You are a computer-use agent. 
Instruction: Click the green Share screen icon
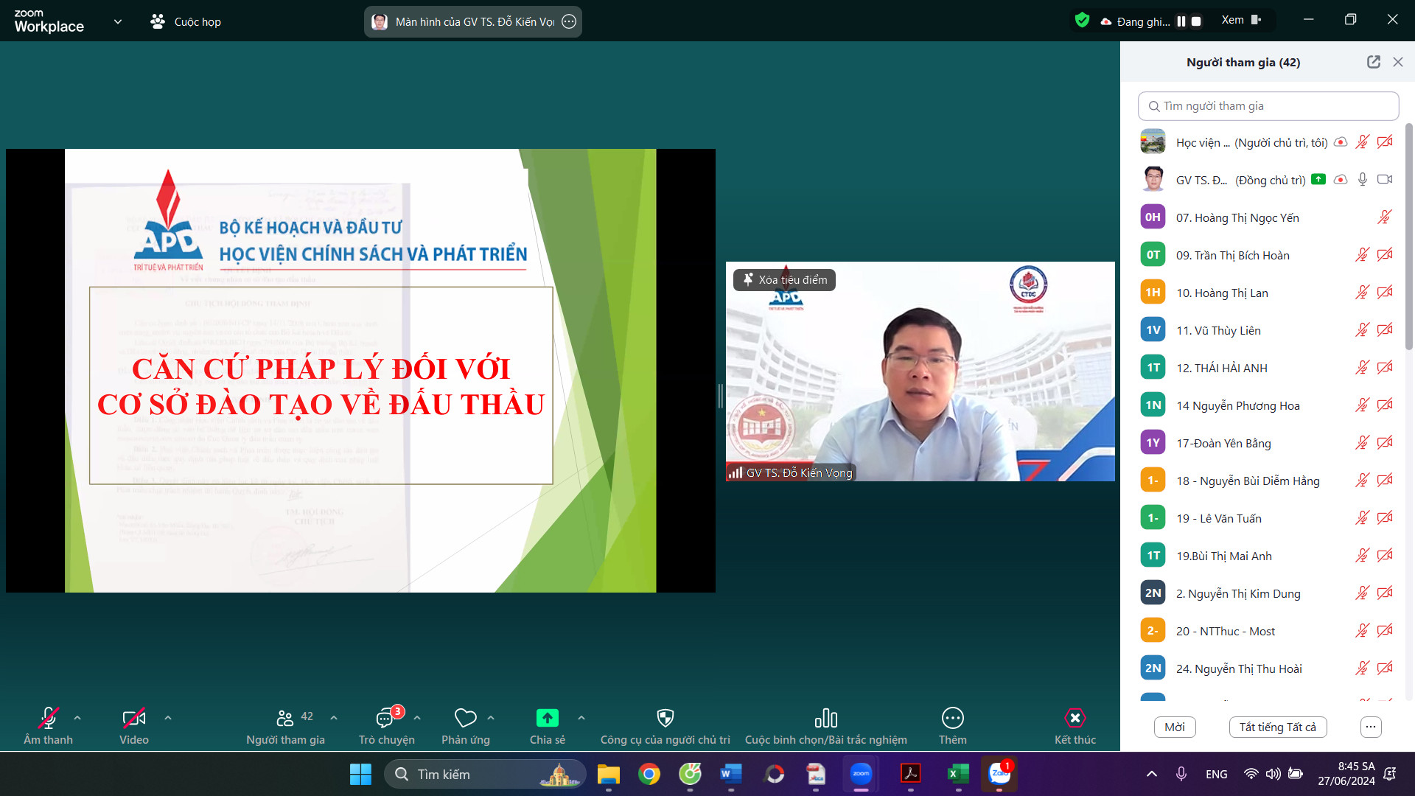pos(547,719)
